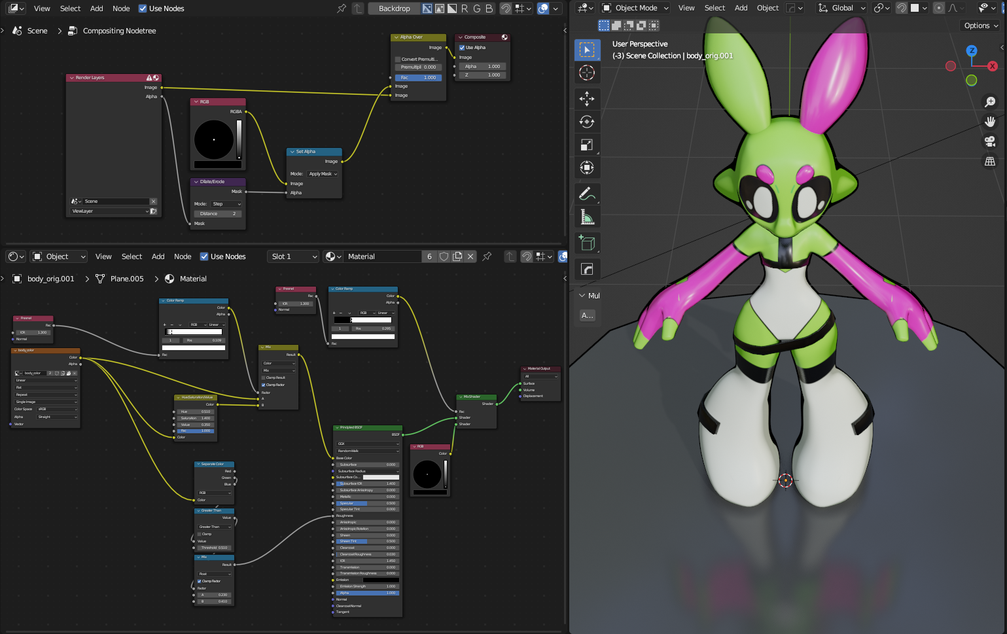The image size is (1007, 634).
Task: Open the Select menu in the shader editor
Action: 132,256
